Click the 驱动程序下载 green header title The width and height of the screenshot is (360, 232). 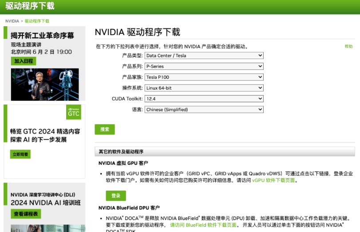click(30, 6)
